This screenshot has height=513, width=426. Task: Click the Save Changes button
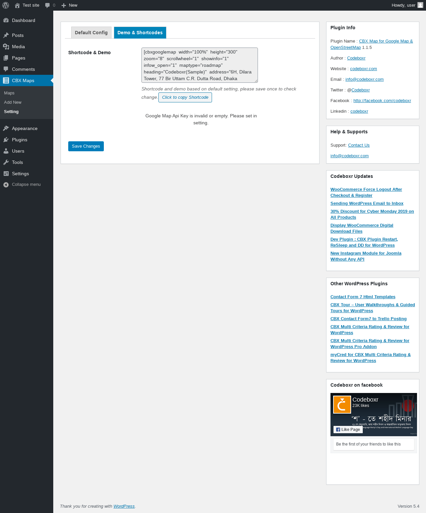[x=86, y=146]
